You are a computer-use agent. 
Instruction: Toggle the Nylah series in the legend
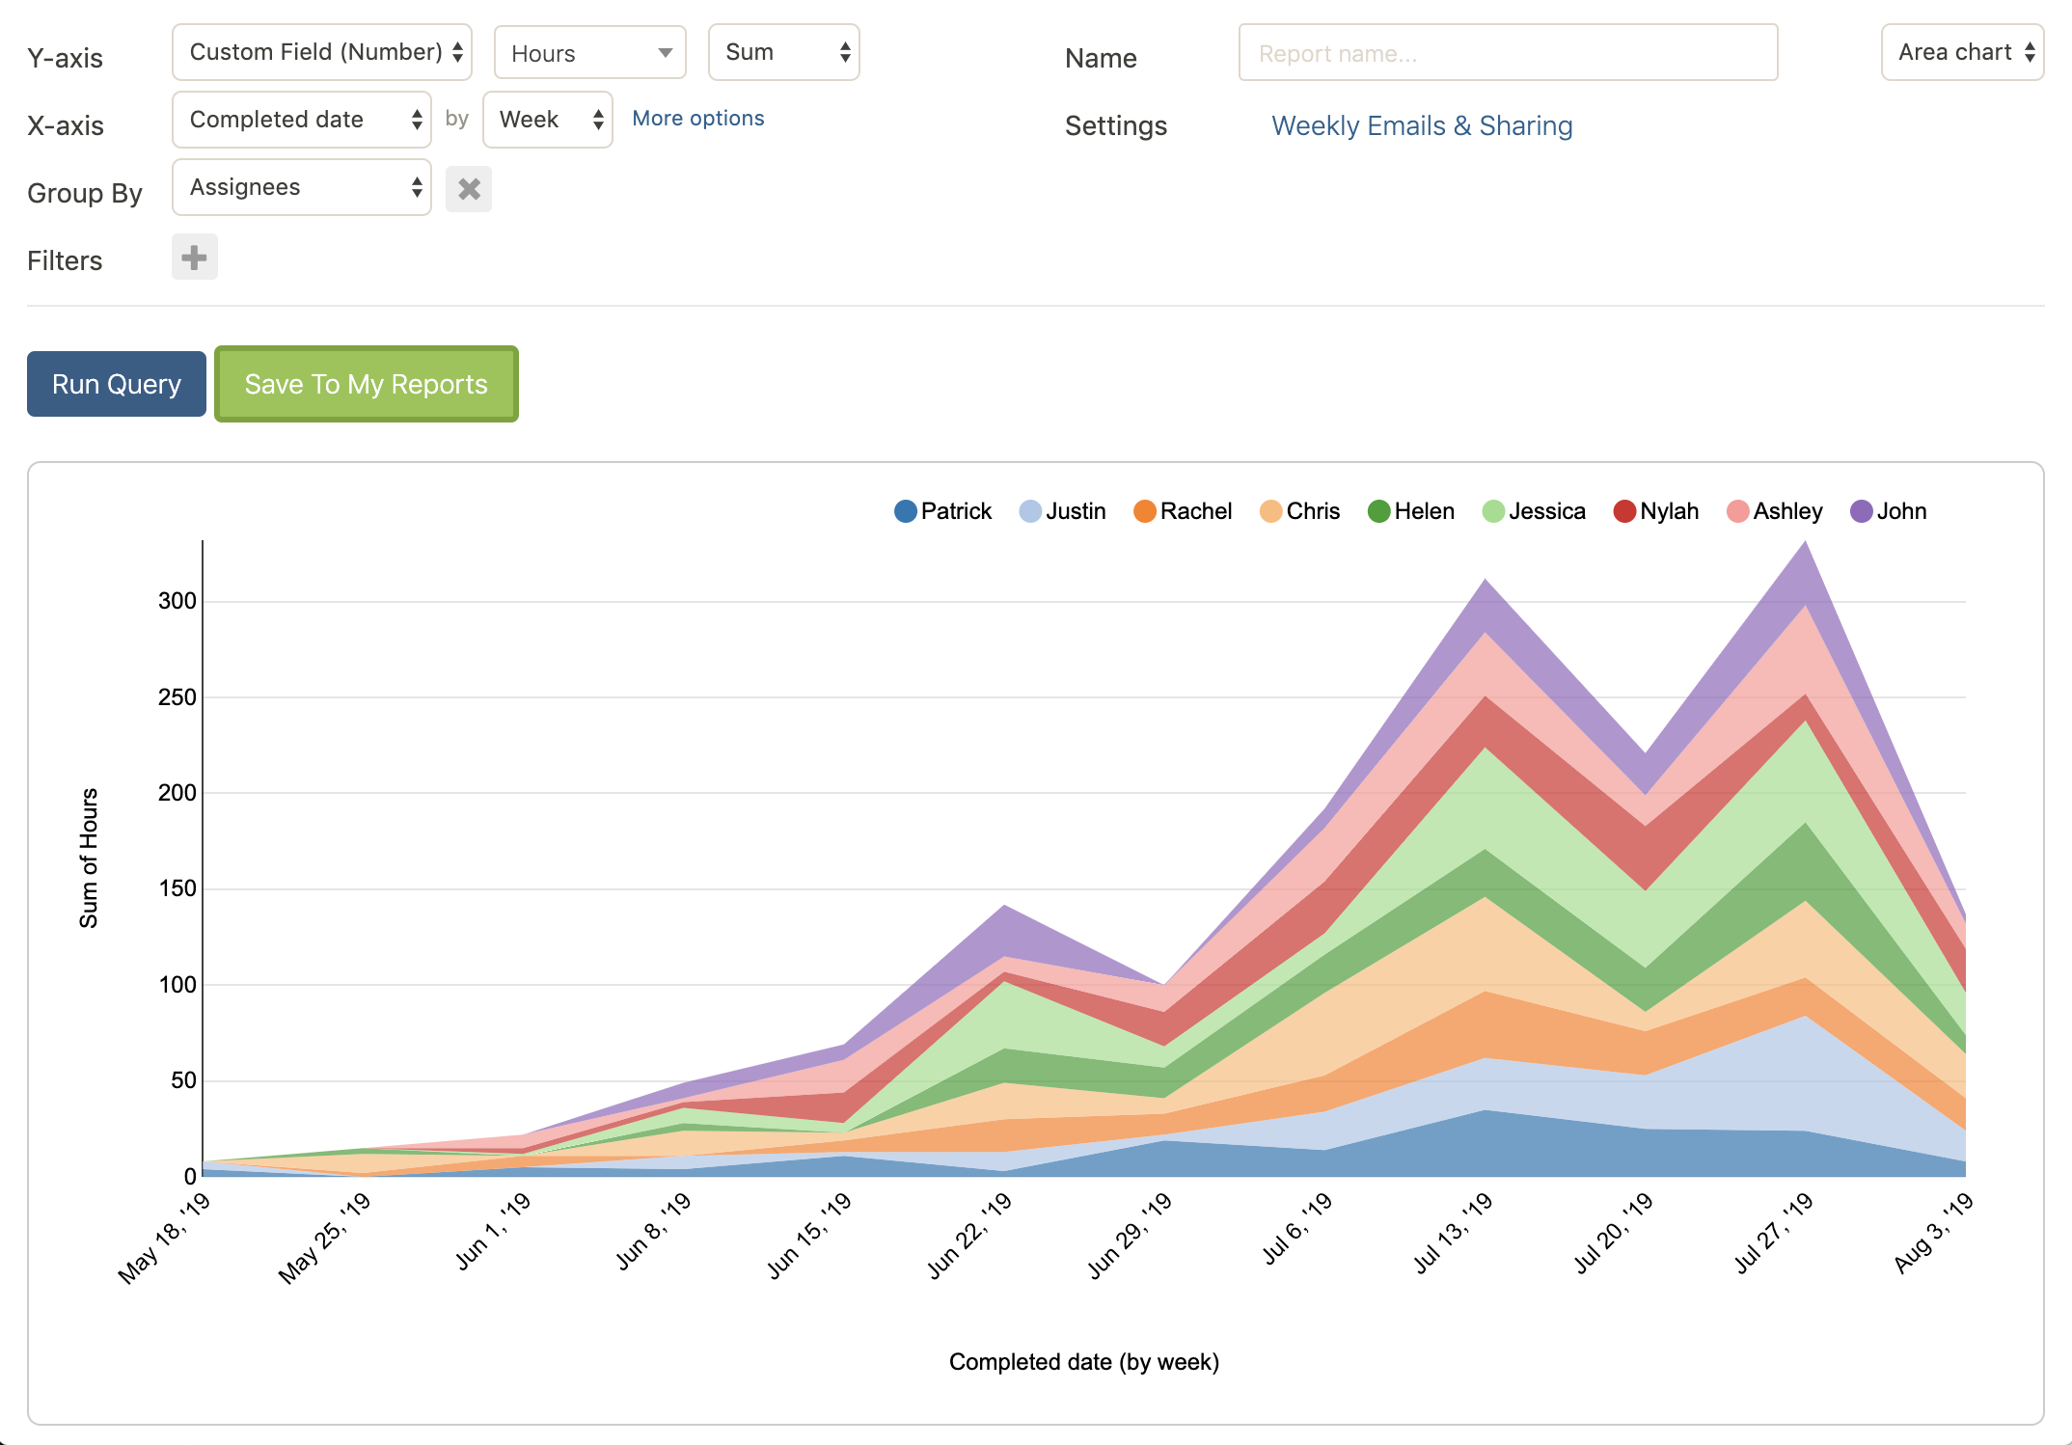1655,511
